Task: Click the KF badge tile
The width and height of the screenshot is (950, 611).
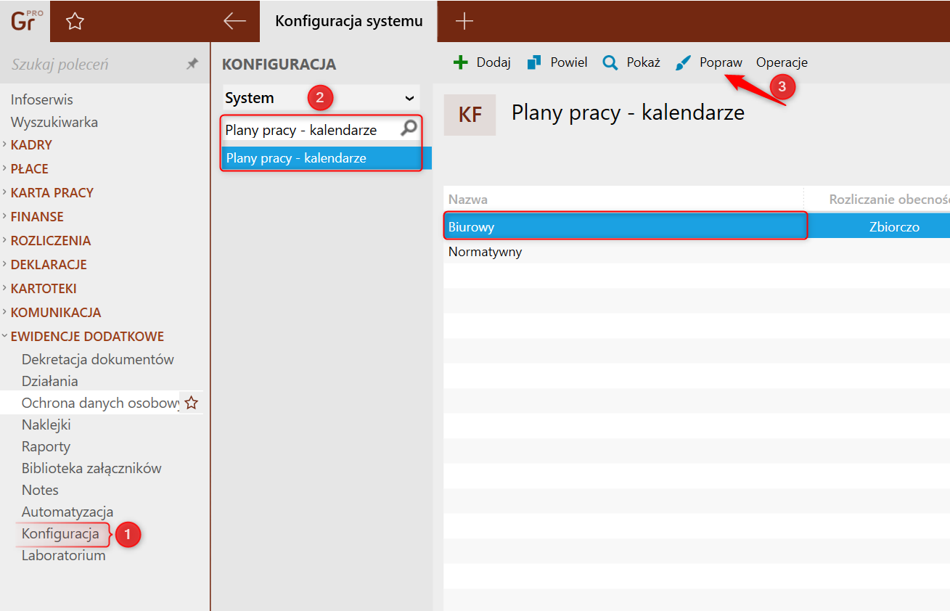Action: pos(470,115)
